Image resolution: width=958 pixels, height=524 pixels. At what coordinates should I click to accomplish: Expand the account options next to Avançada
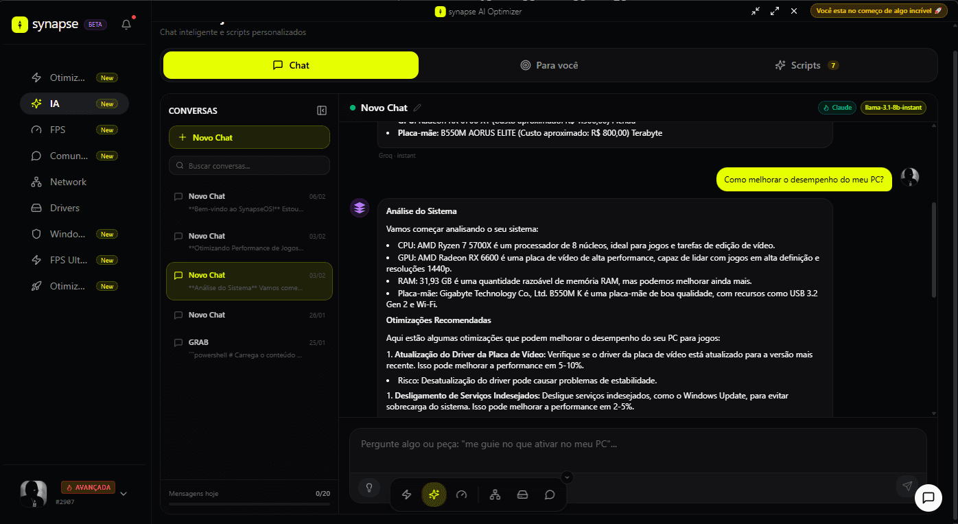coord(123,492)
